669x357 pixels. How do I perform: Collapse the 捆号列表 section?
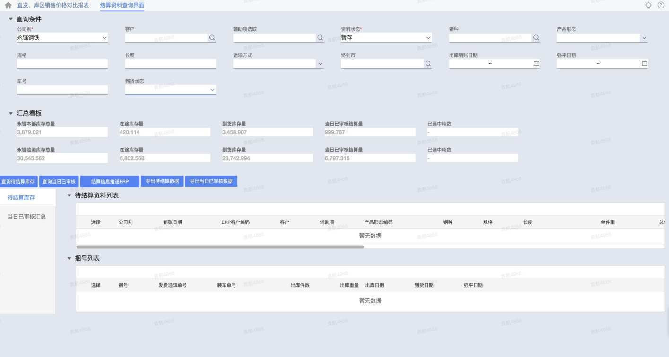click(x=69, y=259)
